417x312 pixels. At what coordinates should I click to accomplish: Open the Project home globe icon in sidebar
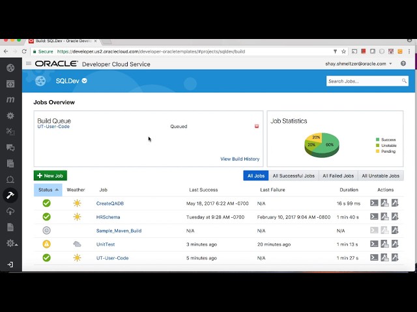pos(10,68)
